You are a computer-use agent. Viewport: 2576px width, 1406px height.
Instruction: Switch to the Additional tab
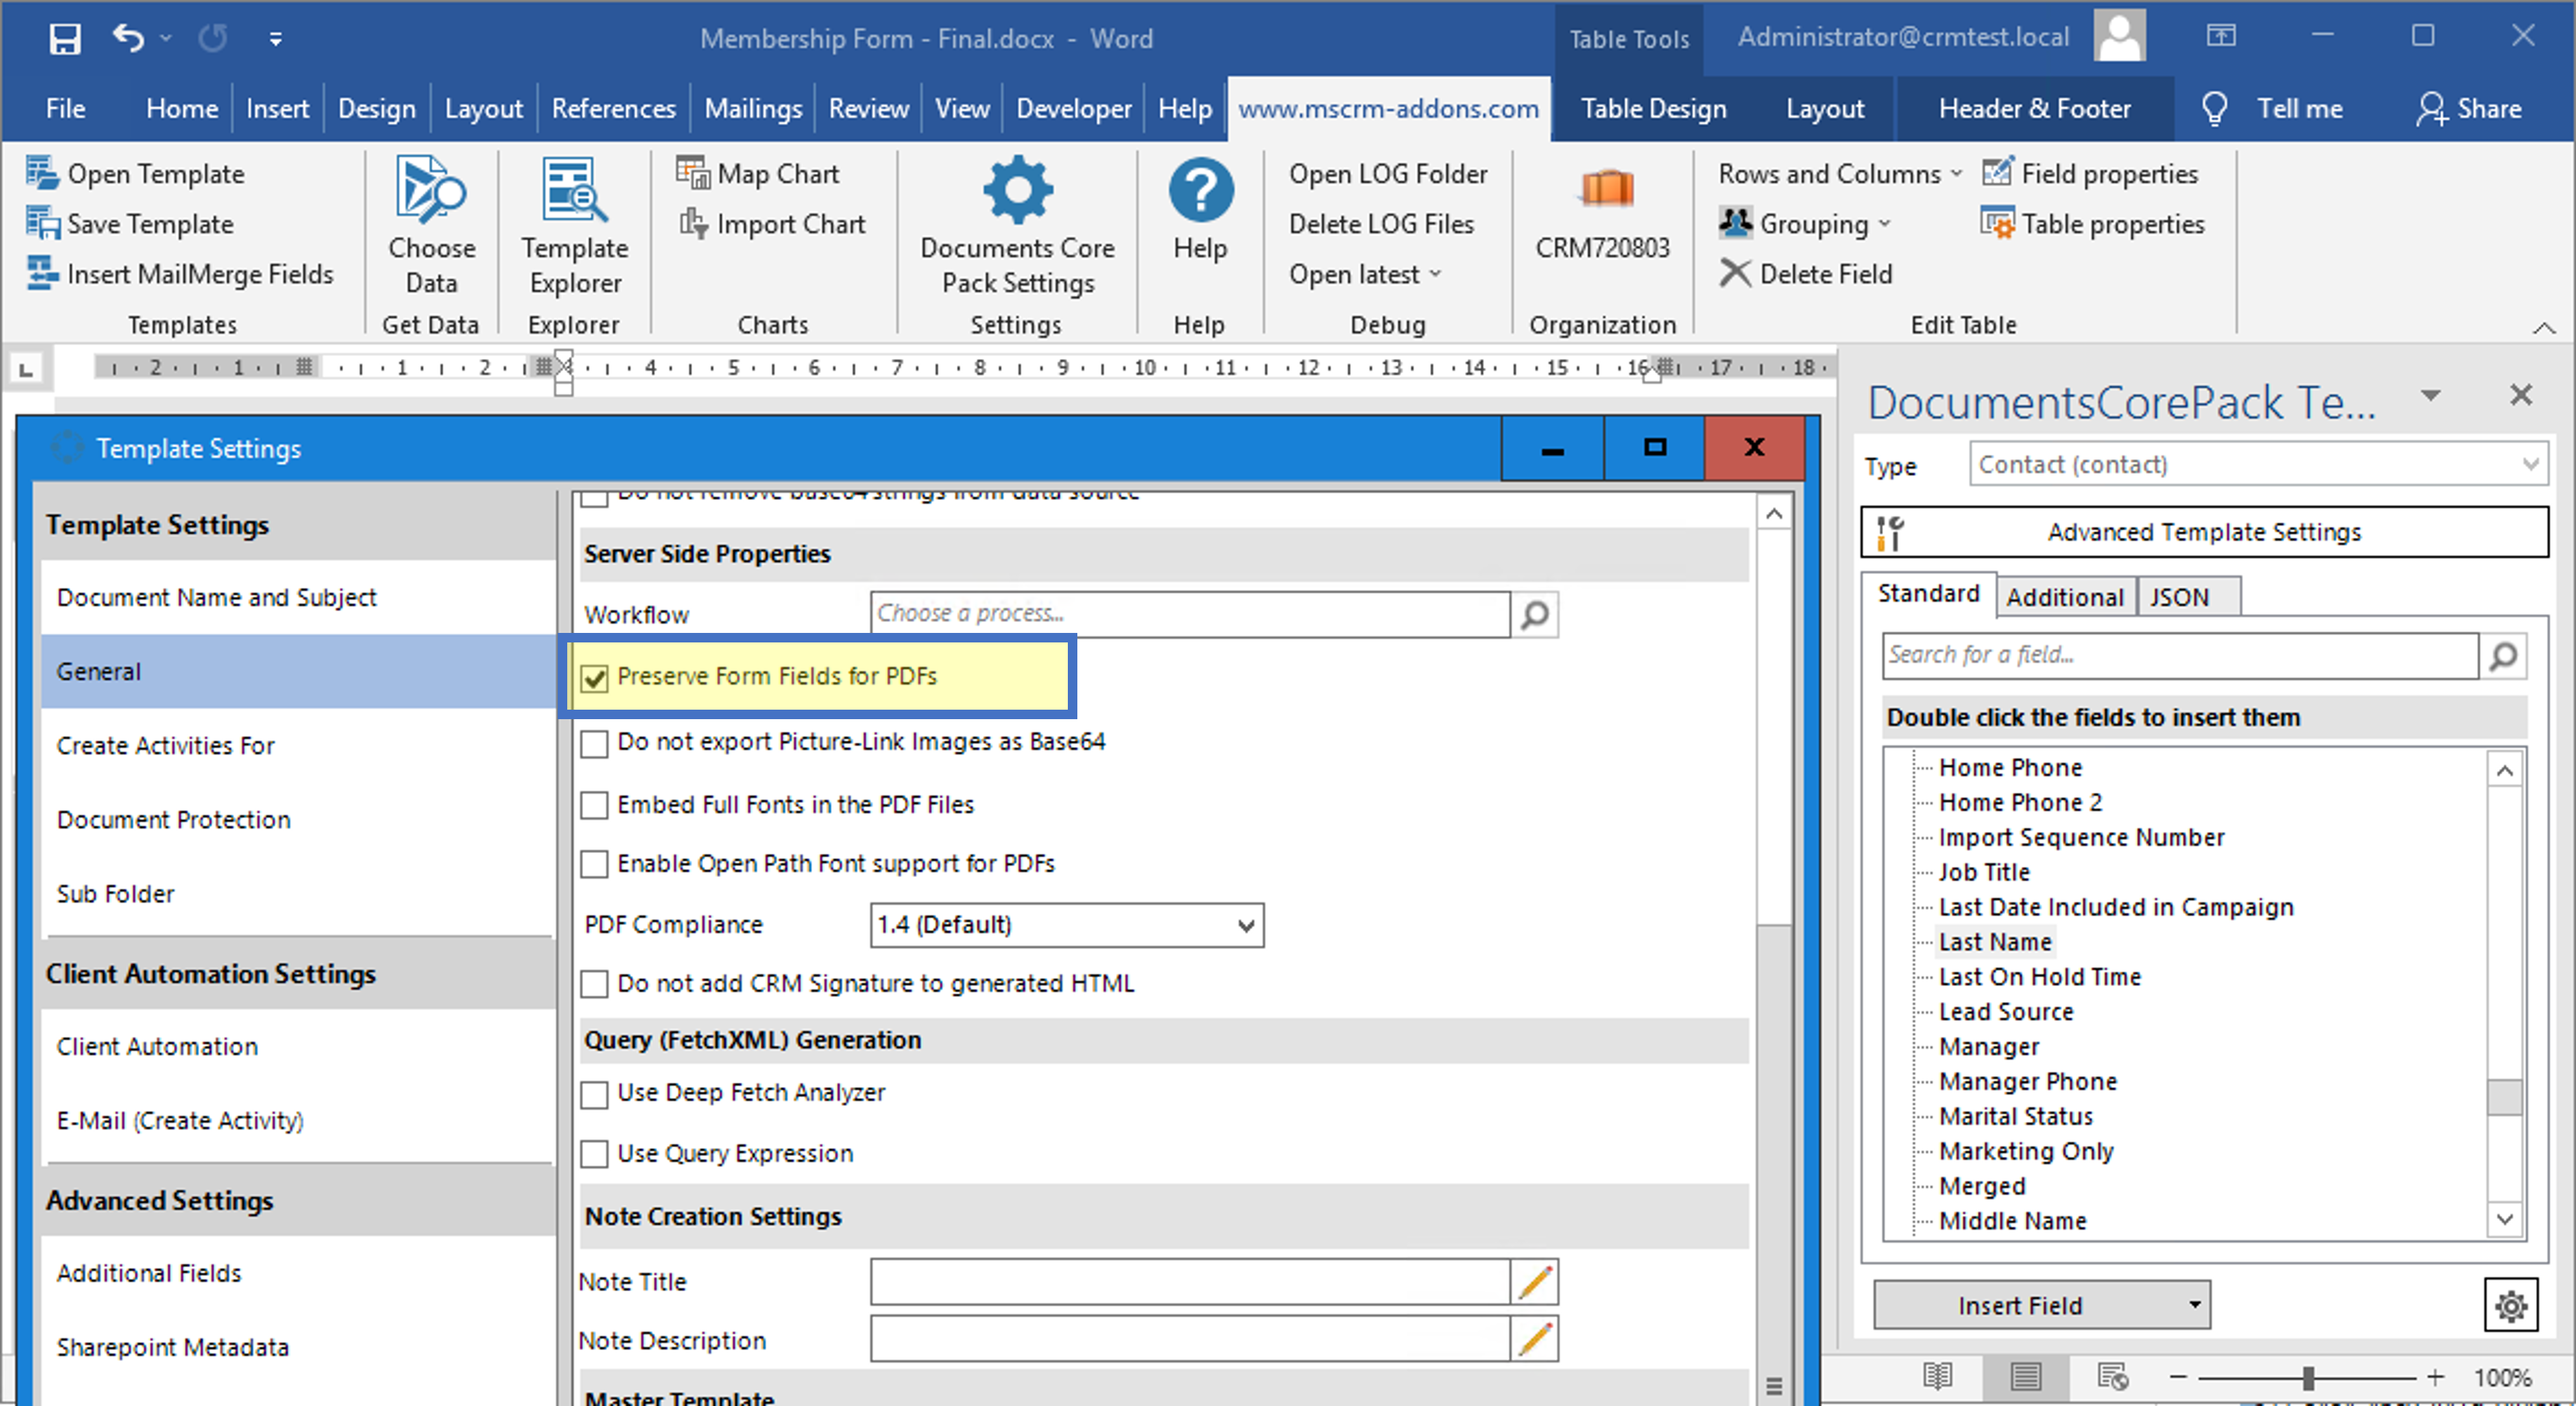[x=2065, y=597]
